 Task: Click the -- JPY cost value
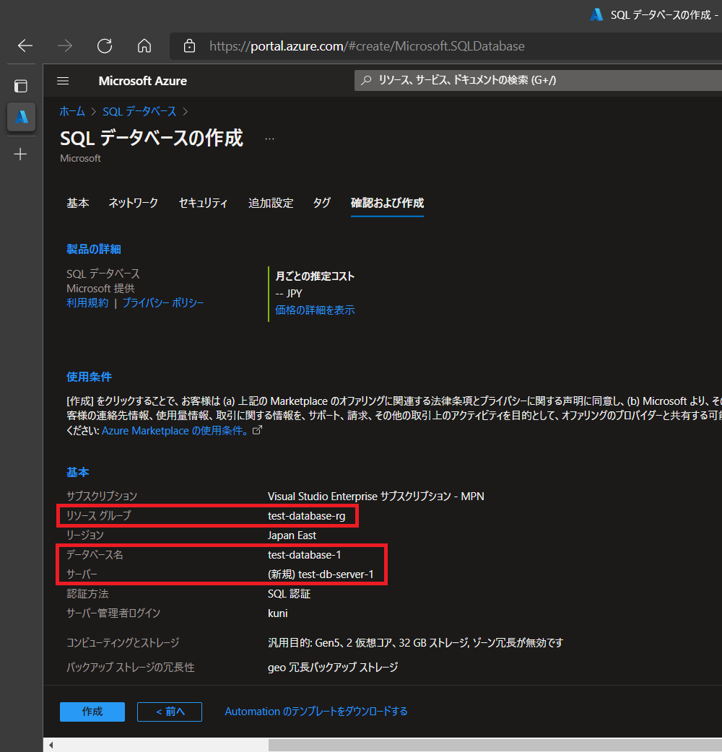[289, 293]
